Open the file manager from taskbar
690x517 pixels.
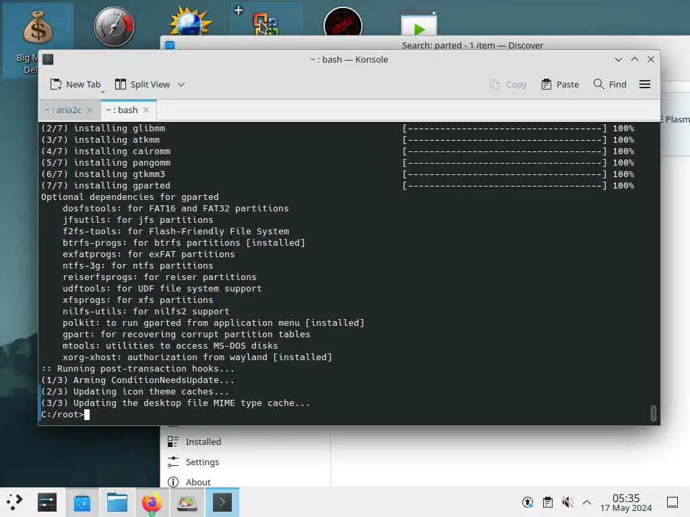tap(117, 502)
